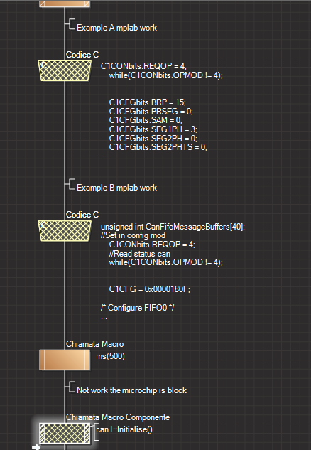This screenshot has width=311, height=450.
Task: Click the C1CFGbits.BRP = 15 code line
Action: (x=147, y=102)
